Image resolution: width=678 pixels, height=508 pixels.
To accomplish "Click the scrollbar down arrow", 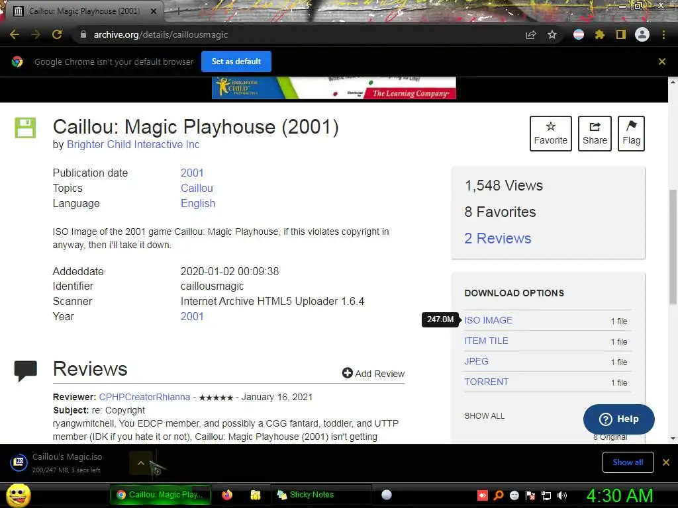I will click(x=673, y=438).
